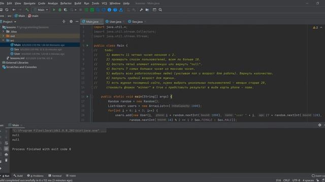
Task: Click '4 spaces' indent in status bar
Action: tap(308, 180)
